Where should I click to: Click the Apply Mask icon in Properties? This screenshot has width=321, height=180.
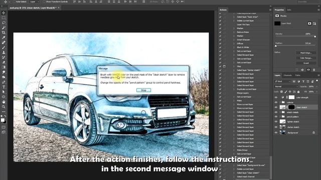302,70
